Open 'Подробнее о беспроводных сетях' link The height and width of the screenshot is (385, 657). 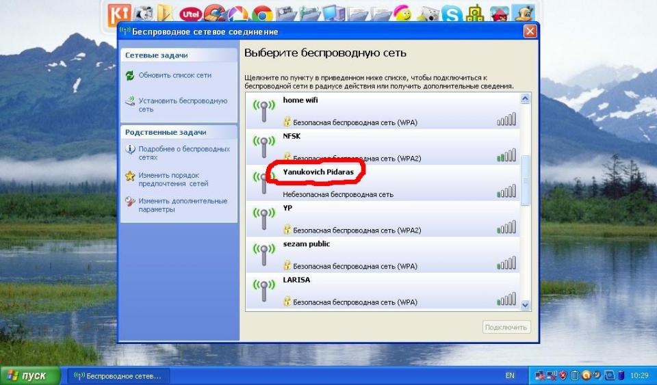coord(183,152)
